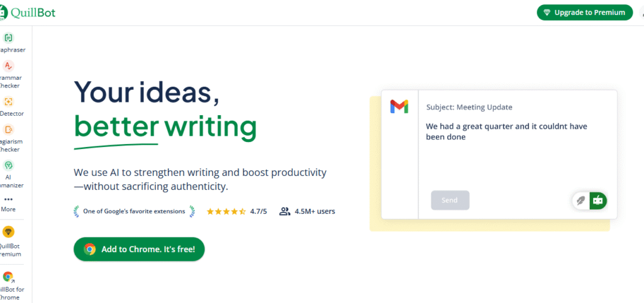Viewport: 644px width, 303px height.
Task: Click the Subject: Meeting Update line
Action: [x=469, y=107]
